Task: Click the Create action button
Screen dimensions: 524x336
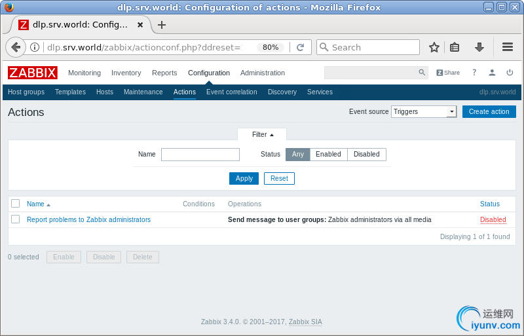Action: tap(489, 111)
